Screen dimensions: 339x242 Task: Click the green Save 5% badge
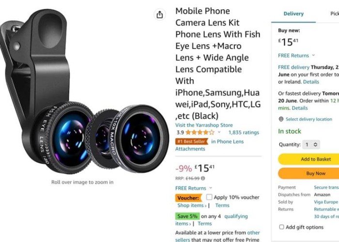(x=187, y=216)
